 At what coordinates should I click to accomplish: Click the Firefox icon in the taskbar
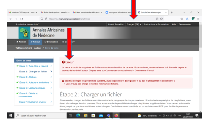click(116, 115)
